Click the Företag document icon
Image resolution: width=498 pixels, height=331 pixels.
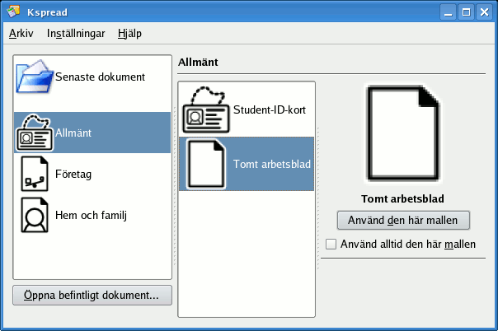pyautogui.click(x=35, y=174)
